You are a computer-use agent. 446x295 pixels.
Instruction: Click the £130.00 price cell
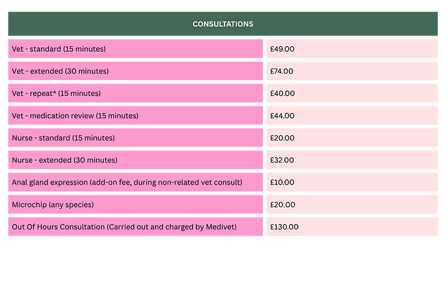[352, 227]
